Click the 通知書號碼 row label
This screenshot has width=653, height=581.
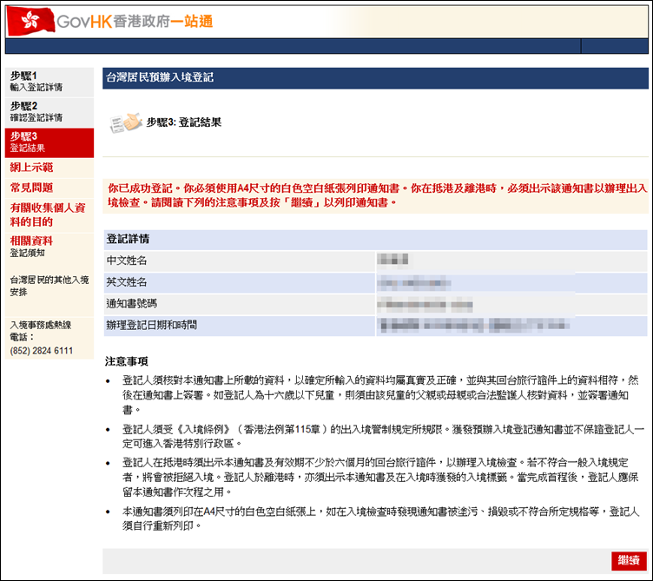(132, 304)
